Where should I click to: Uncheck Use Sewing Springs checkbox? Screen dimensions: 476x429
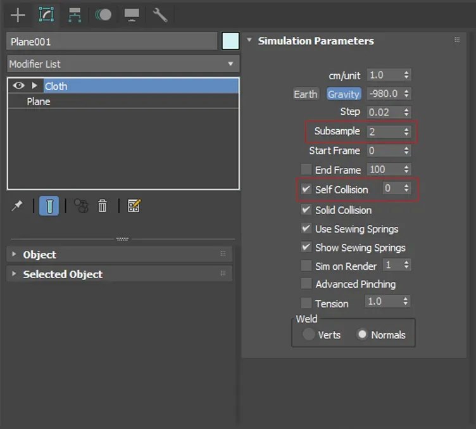coord(306,229)
